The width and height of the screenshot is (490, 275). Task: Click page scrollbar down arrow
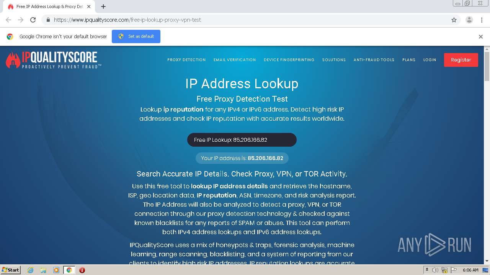[487, 261]
